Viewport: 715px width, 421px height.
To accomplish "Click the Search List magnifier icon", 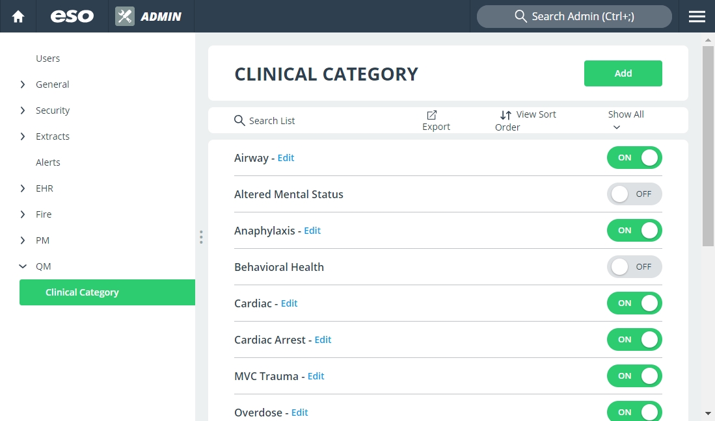I will tap(239, 120).
